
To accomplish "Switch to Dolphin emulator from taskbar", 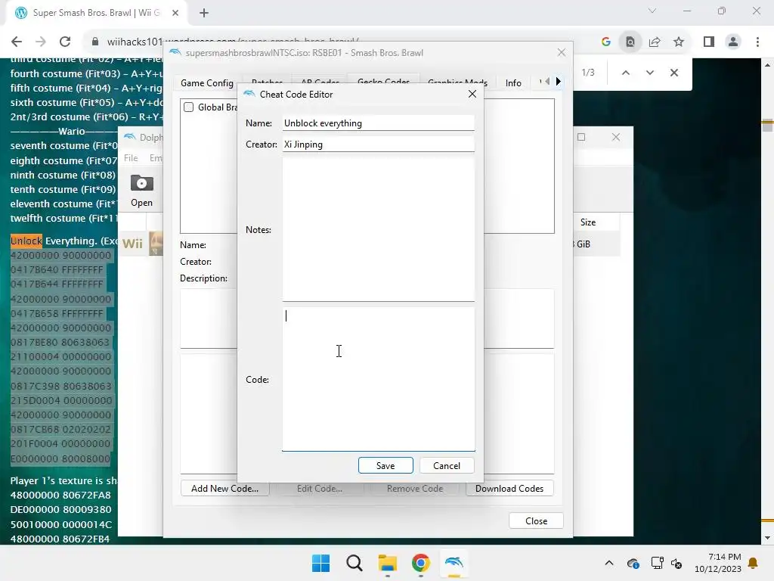I will [x=454, y=563].
